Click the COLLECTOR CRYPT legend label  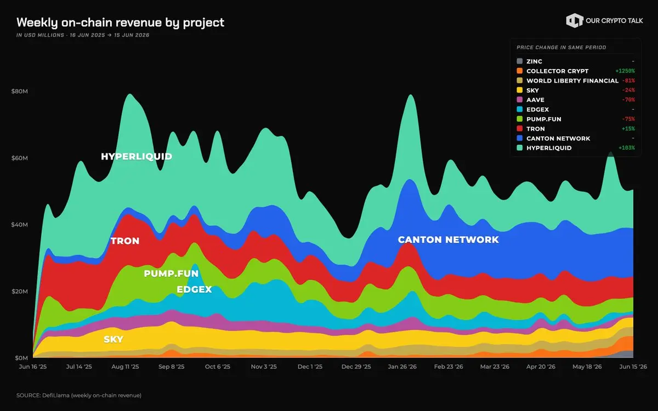[558, 71]
